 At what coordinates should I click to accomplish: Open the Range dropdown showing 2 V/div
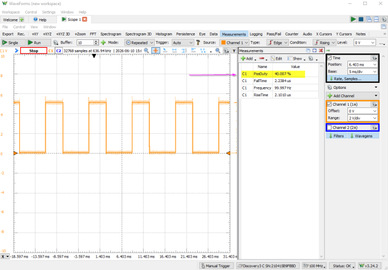363,118
